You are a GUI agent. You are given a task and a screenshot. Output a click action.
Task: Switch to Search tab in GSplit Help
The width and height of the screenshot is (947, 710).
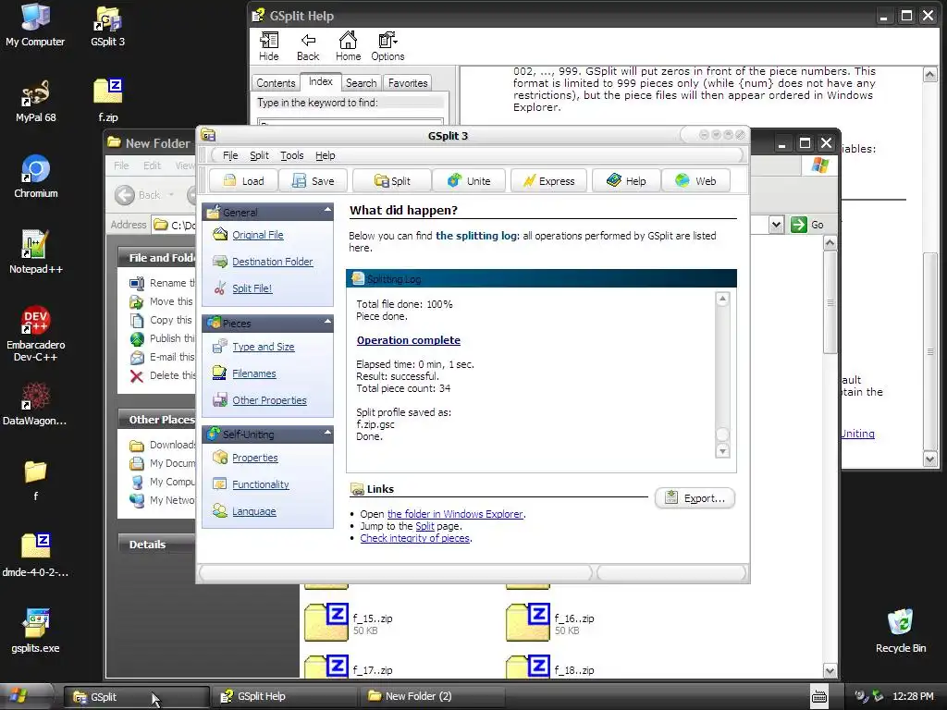pos(362,83)
